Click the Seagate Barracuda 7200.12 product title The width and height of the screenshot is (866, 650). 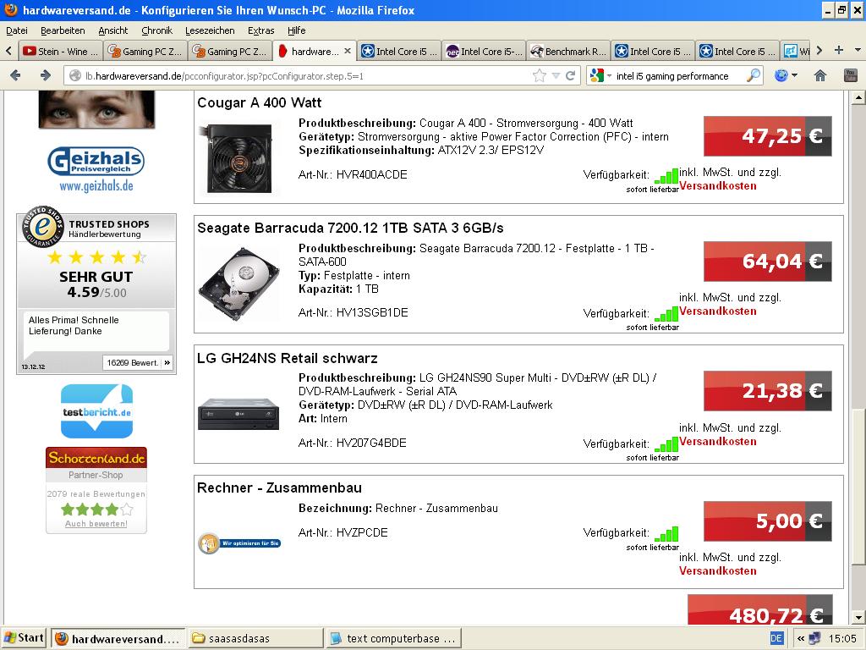point(350,228)
